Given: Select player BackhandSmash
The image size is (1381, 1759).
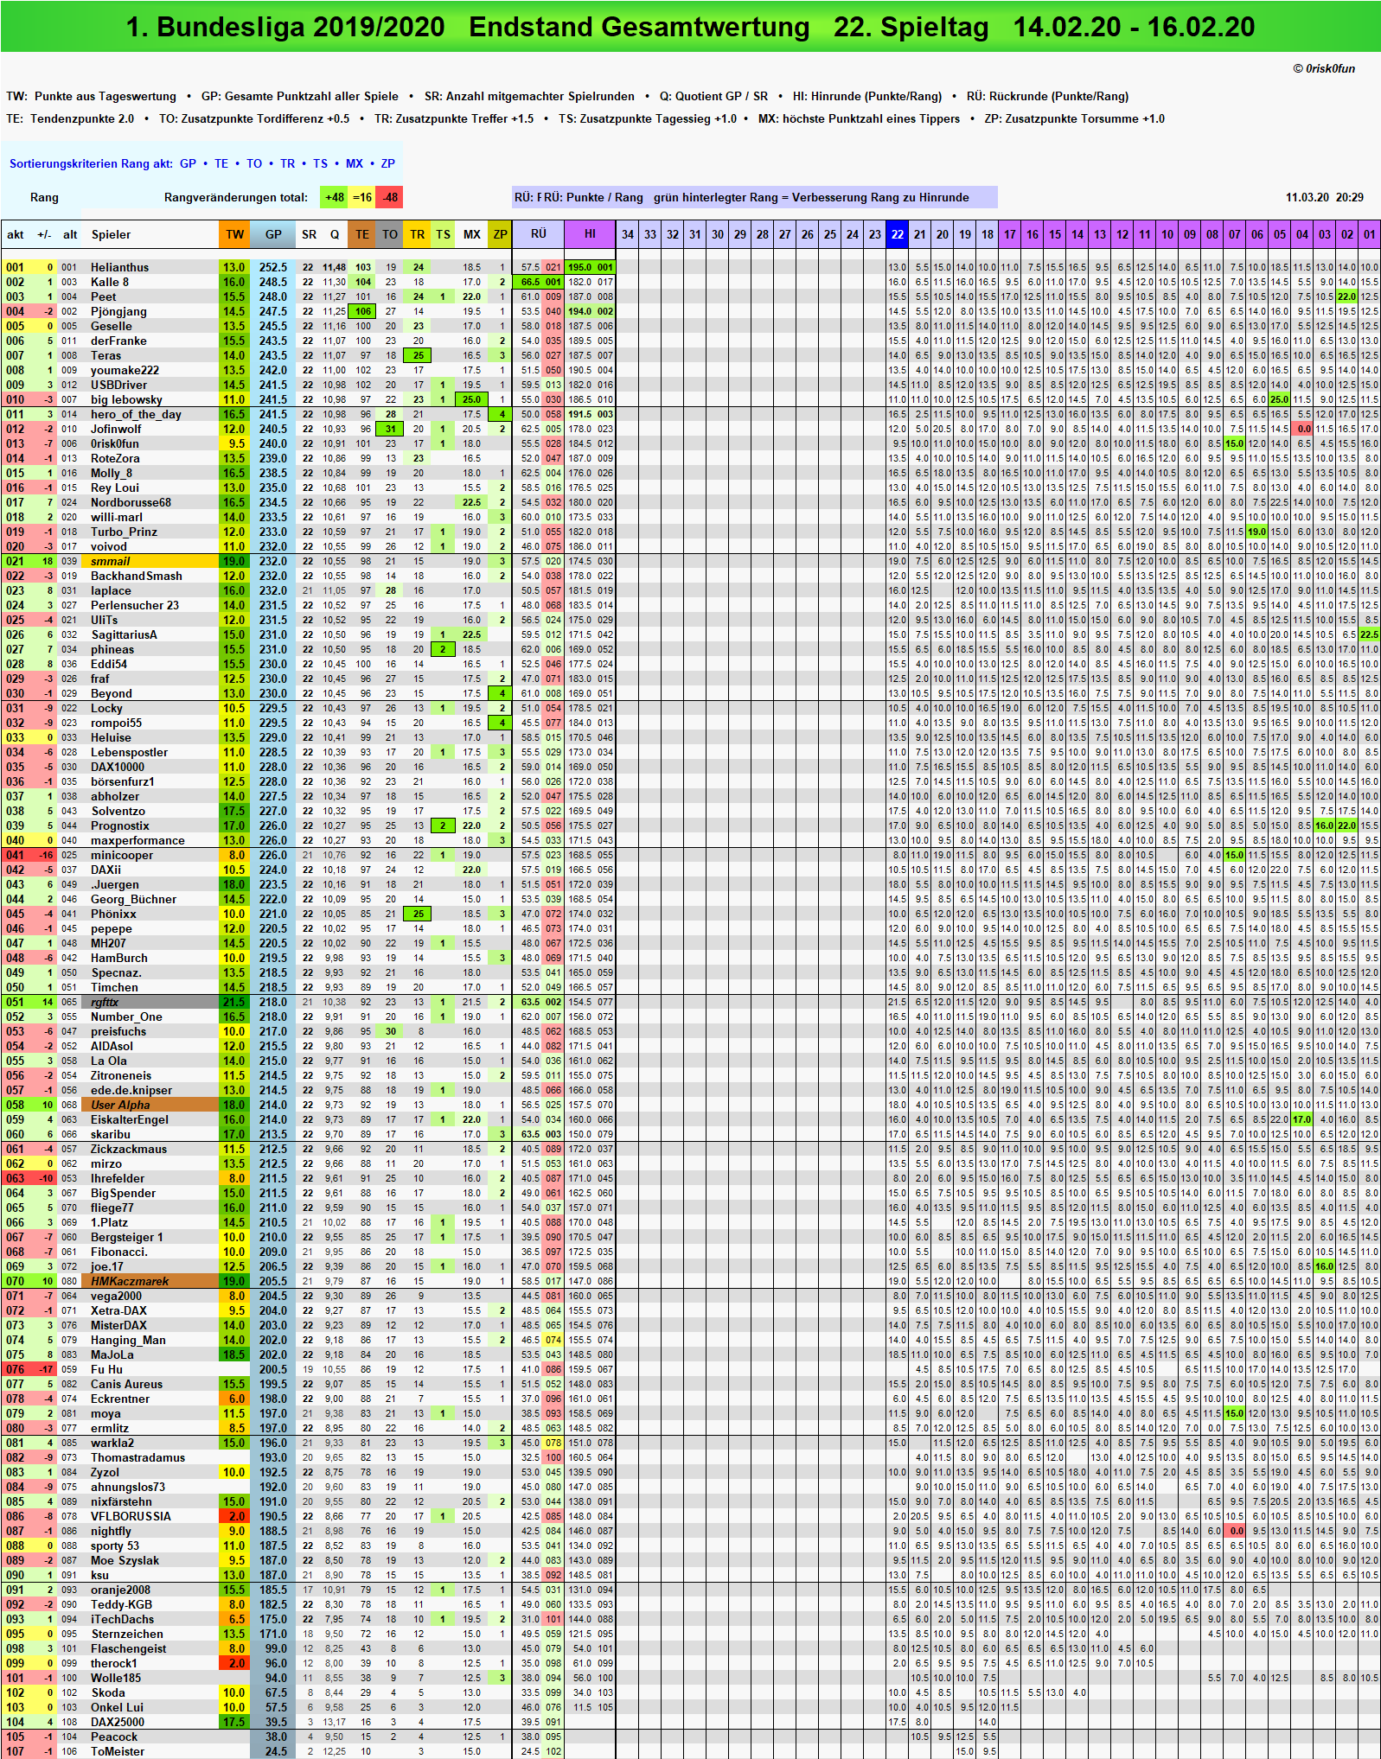Looking at the screenshot, I should [137, 576].
